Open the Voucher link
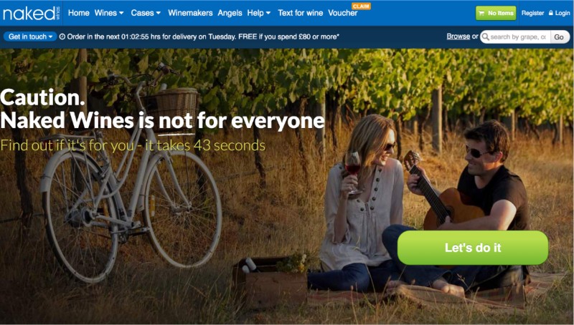 pyautogui.click(x=343, y=13)
